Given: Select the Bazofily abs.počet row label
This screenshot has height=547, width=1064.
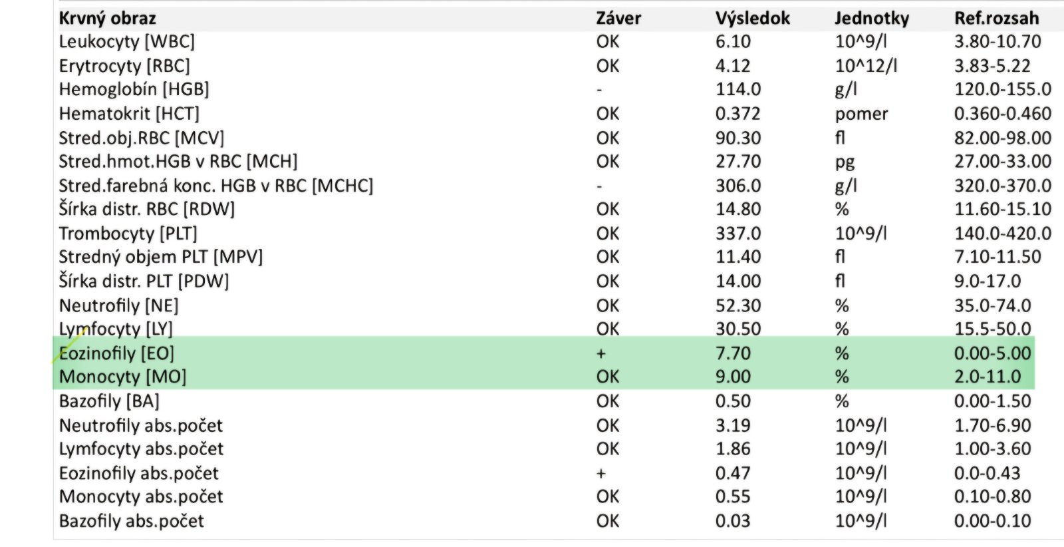Looking at the screenshot, I should click(x=131, y=521).
